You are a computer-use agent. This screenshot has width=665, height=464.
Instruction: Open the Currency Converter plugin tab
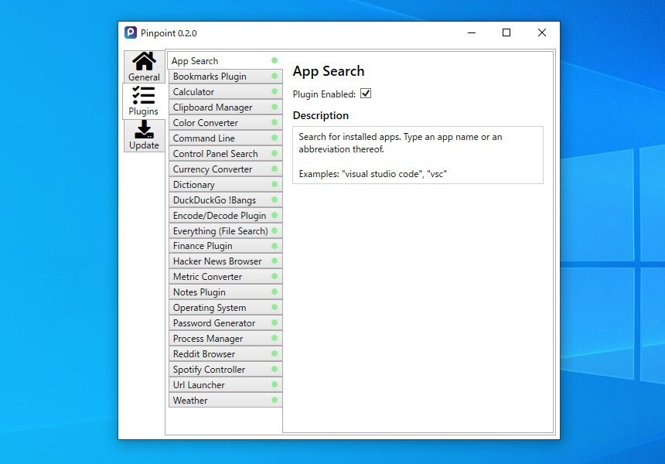coord(213,169)
